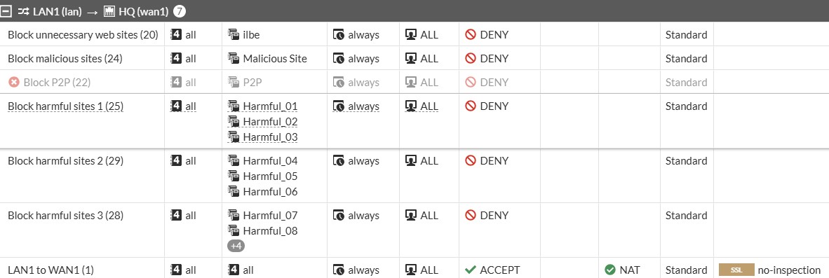Click the SSL no-inspection badge
The image size is (829, 278).
click(x=736, y=270)
